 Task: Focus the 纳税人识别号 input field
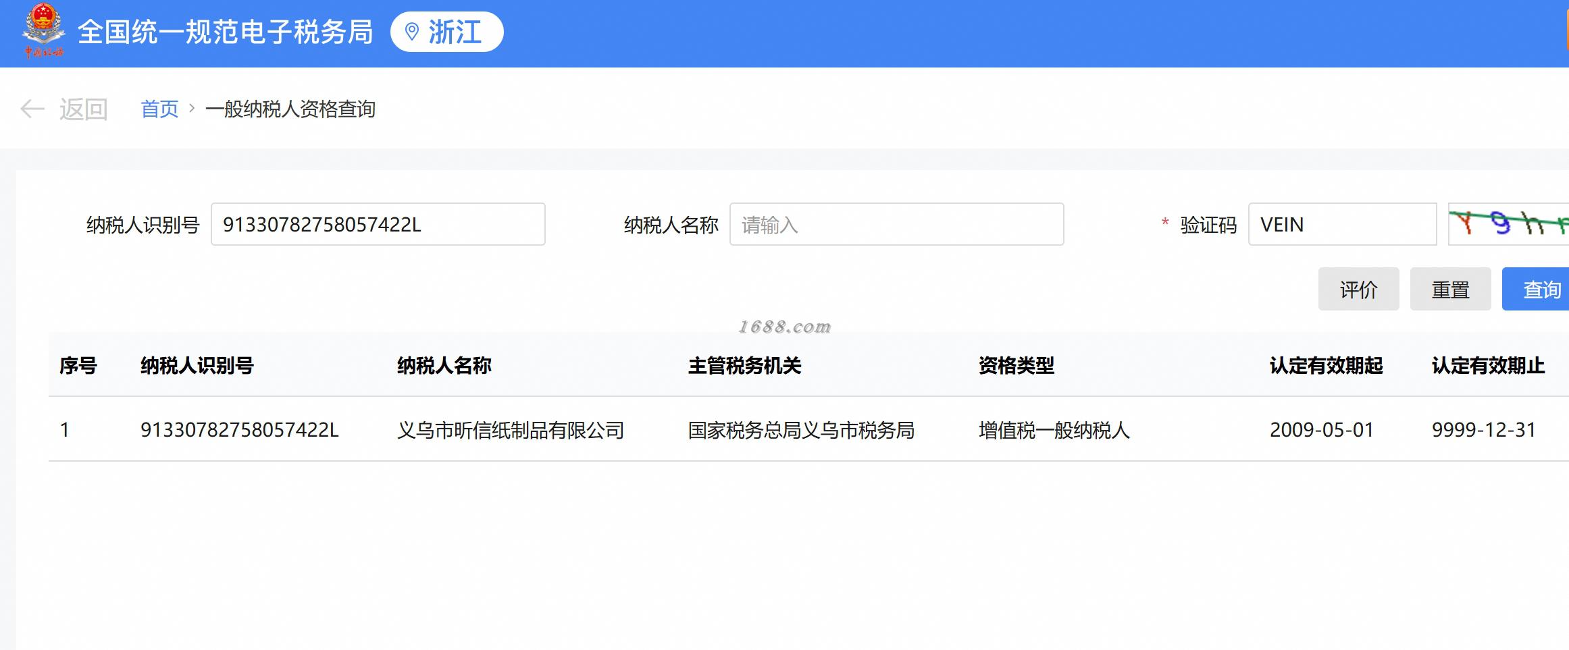(x=378, y=224)
